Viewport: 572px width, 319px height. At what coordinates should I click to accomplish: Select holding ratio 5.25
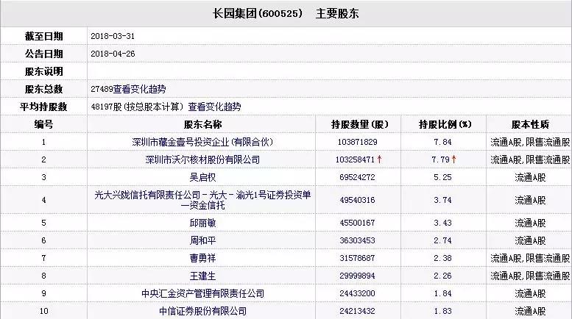point(443,177)
